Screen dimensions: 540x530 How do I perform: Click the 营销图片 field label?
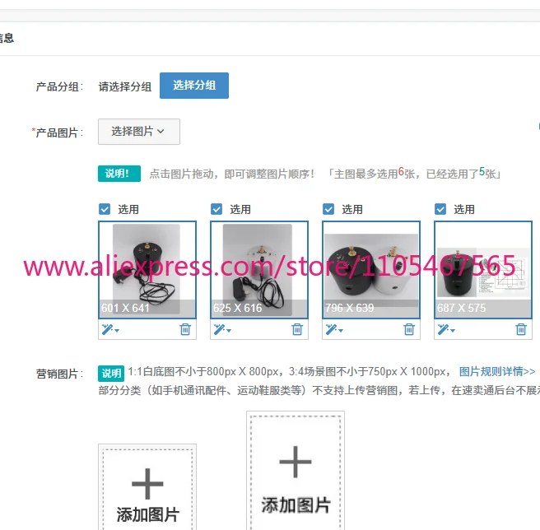point(59,374)
